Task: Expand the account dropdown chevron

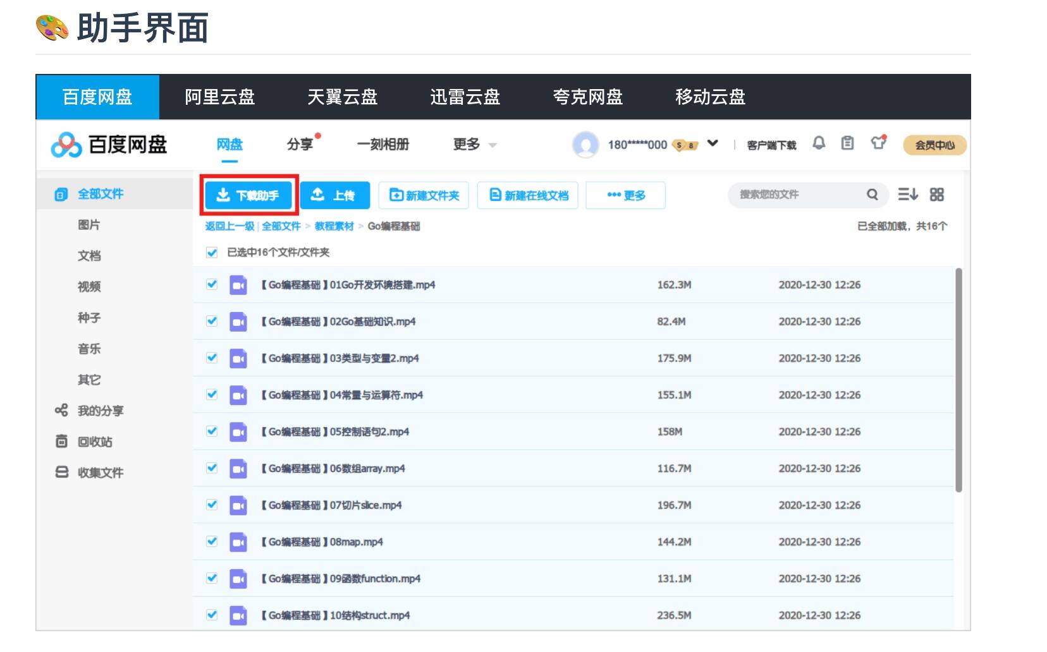Action: (x=713, y=143)
